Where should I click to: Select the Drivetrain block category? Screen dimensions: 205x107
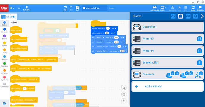[x=4, y=30]
